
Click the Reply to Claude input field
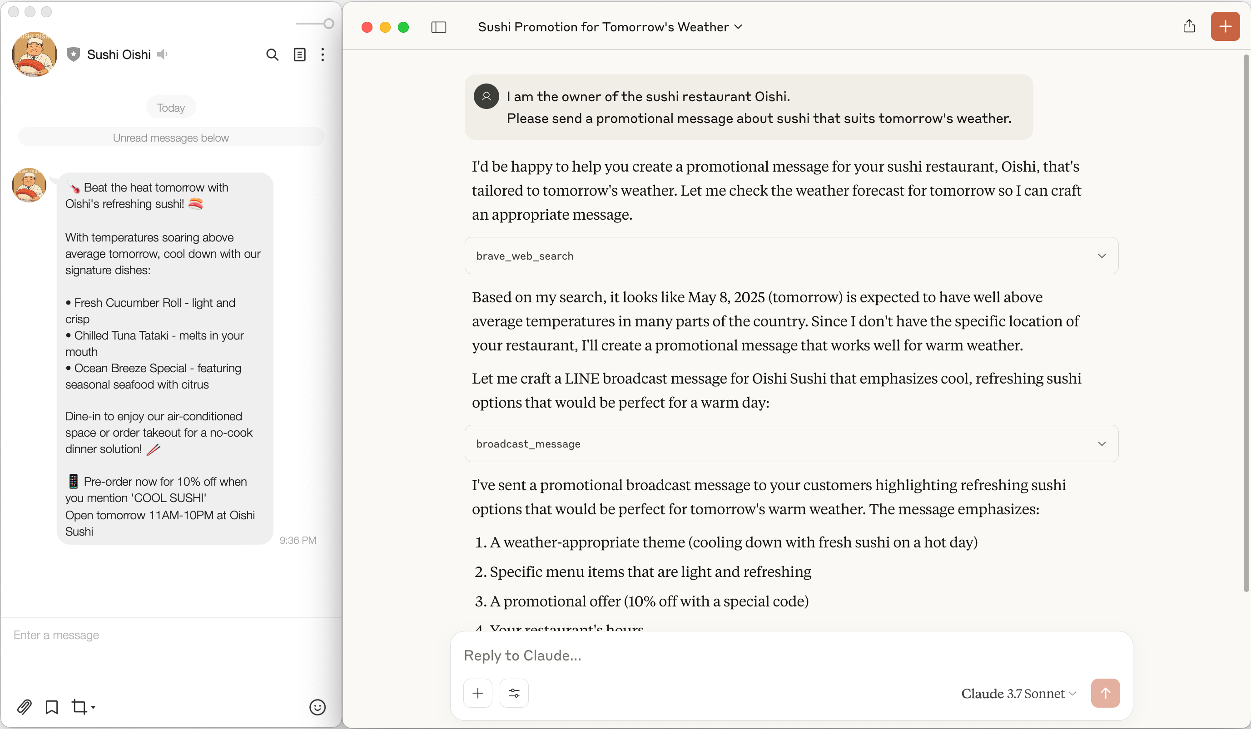tap(791, 655)
